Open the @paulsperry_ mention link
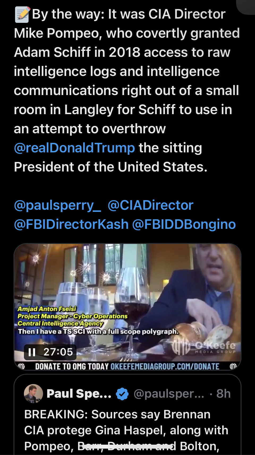This screenshot has width=255, height=455. pos(57,205)
